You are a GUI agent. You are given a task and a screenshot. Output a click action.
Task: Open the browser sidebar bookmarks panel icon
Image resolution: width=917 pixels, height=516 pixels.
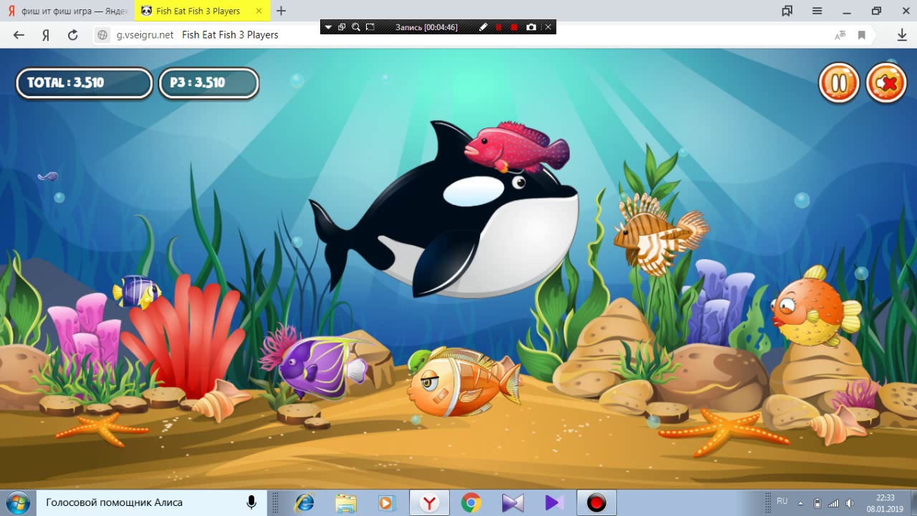[x=787, y=11]
